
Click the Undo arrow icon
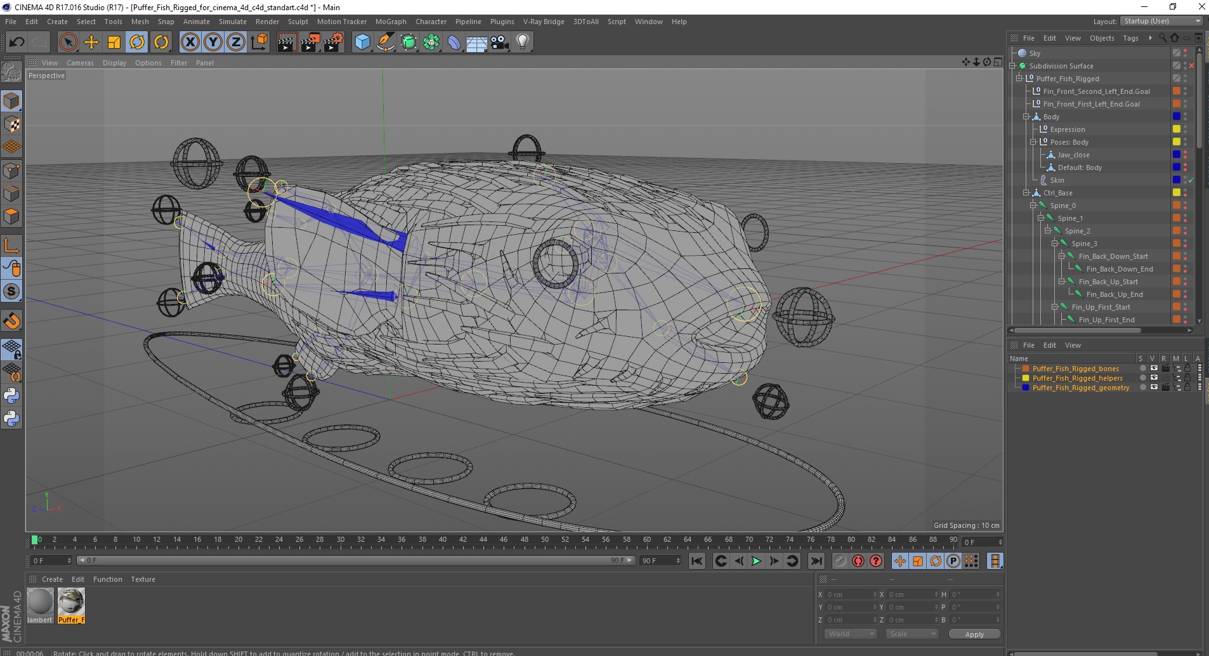click(16, 43)
